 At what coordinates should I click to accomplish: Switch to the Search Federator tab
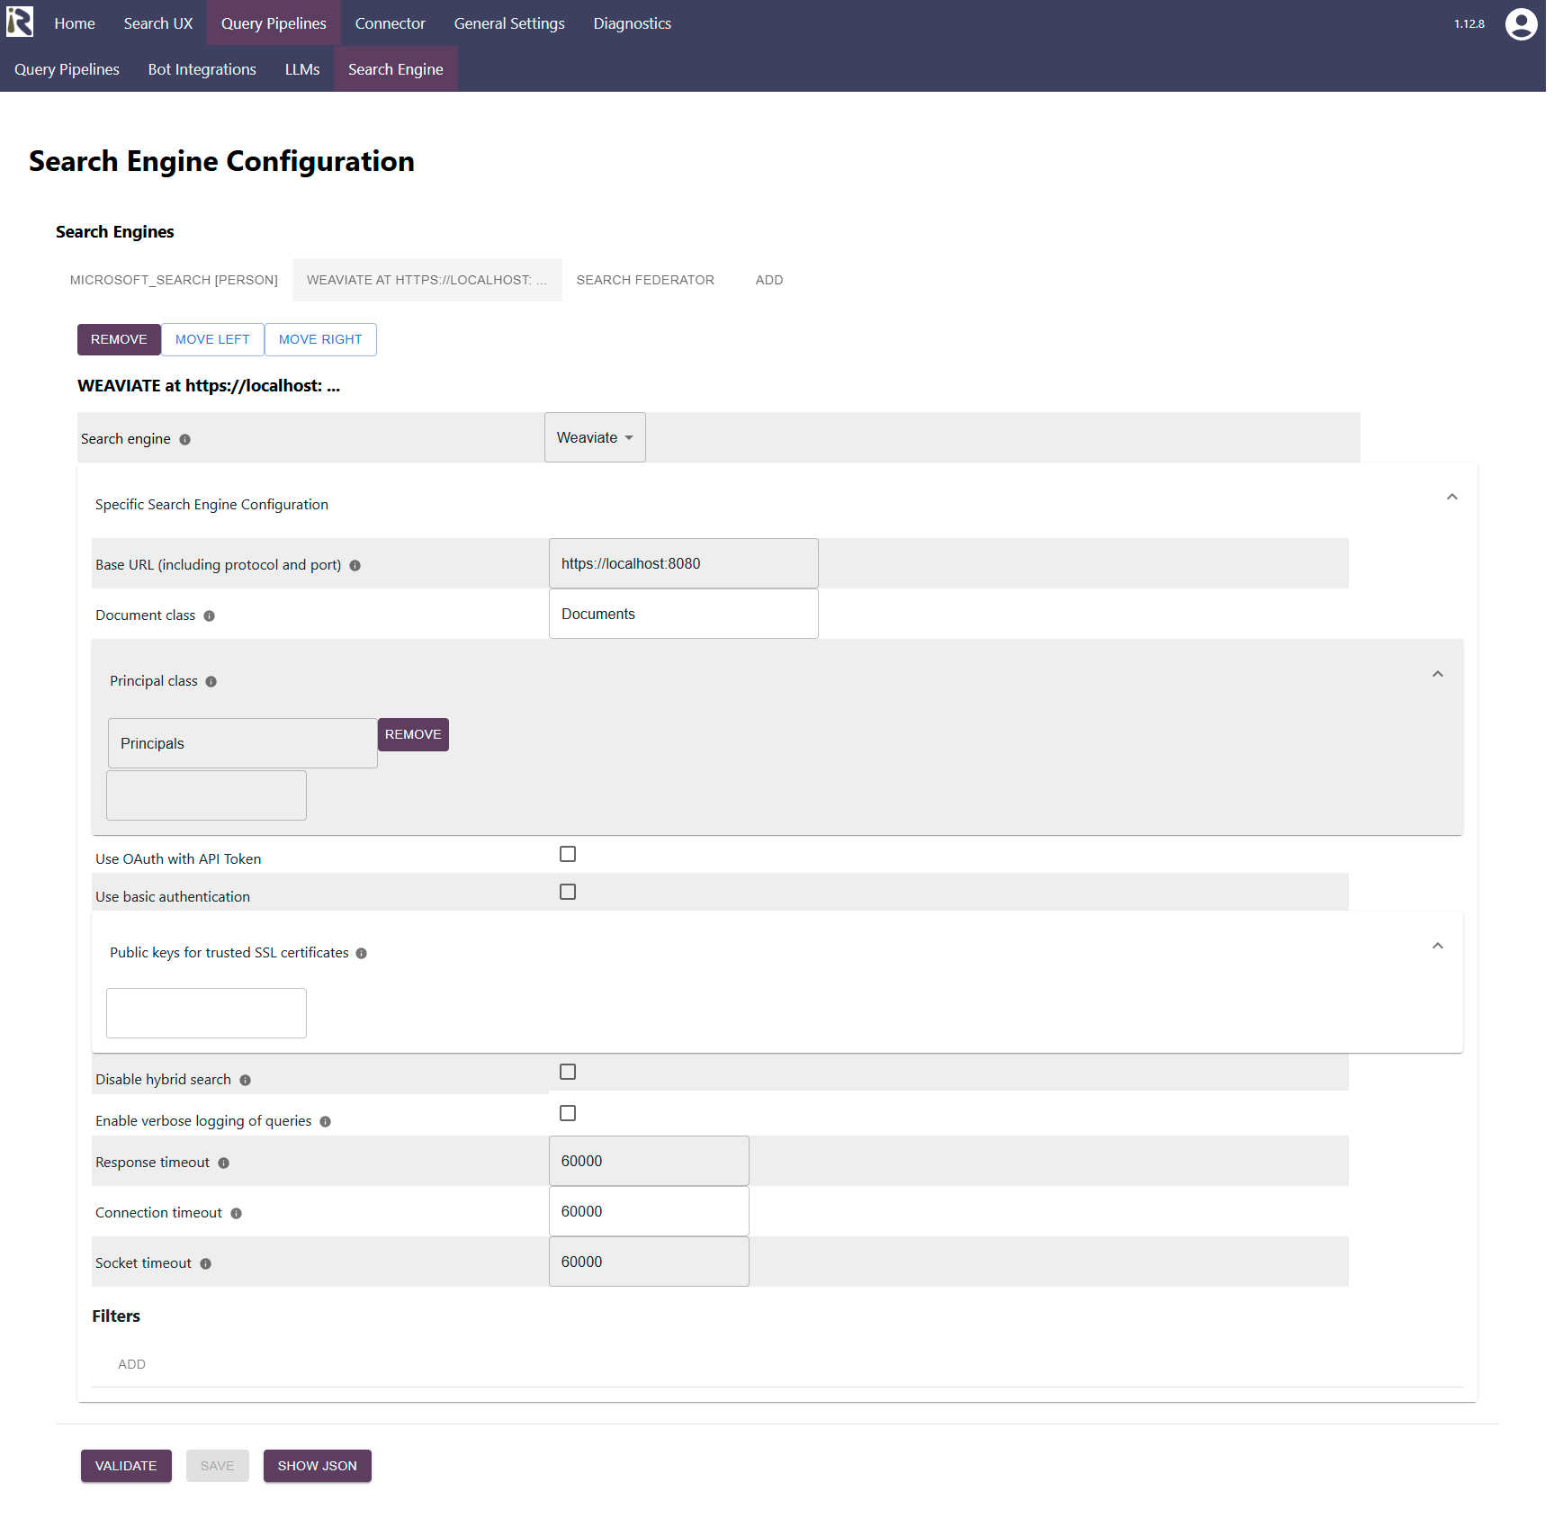click(x=644, y=281)
